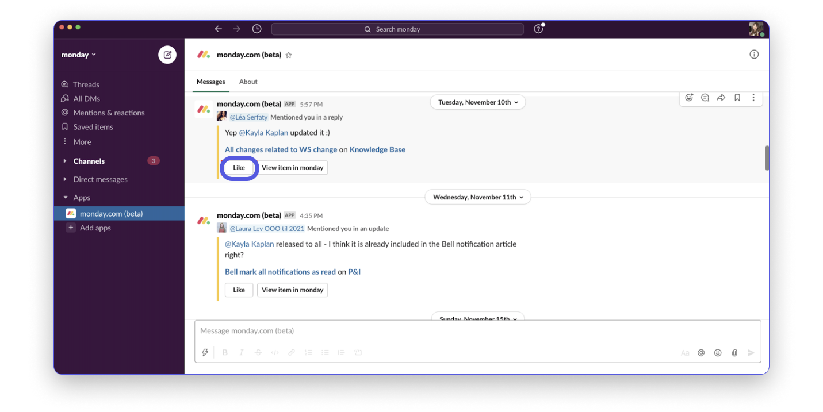Star the monday.com (beta) conversation
823x412 pixels.
pyautogui.click(x=289, y=55)
